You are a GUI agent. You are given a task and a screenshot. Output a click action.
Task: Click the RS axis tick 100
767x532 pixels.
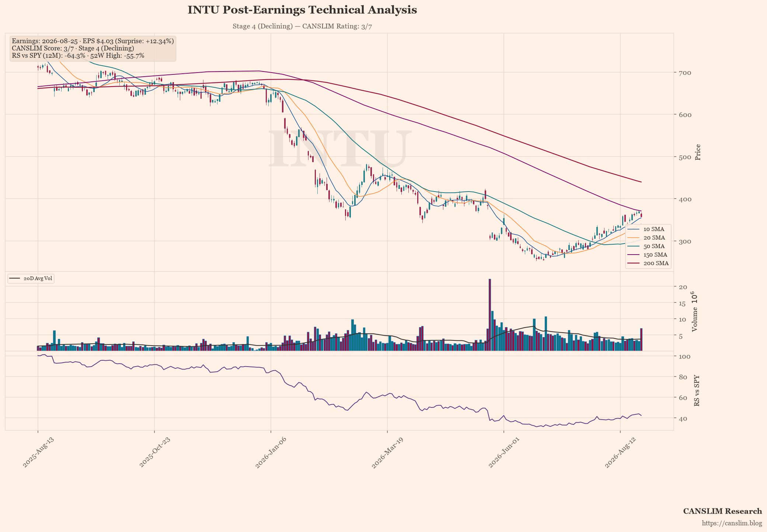pos(685,357)
